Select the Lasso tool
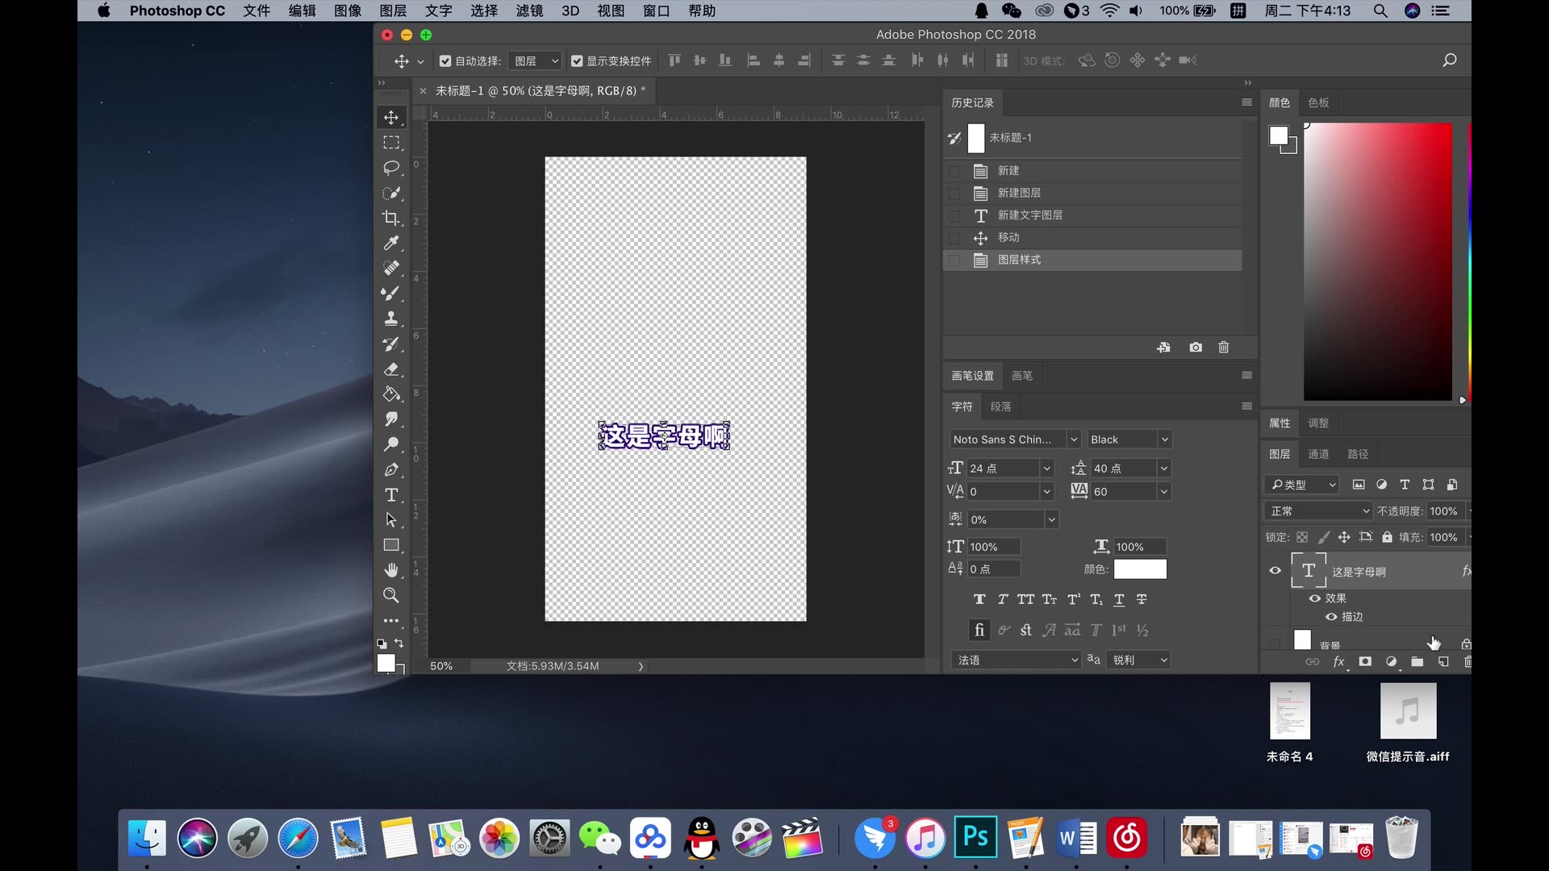The image size is (1549, 871). [391, 168]
